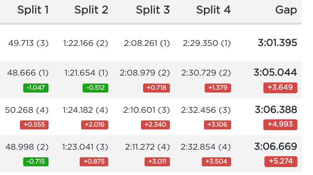Select the 2:32.854 (4) split time
The width and height of the screenshot is (313, 175).
(x=206, y=147)
